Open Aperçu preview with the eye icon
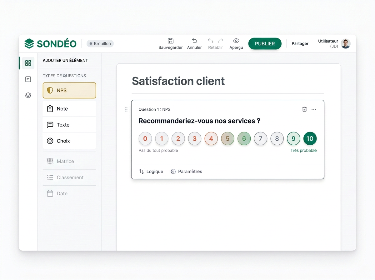 tap(236, 41)
